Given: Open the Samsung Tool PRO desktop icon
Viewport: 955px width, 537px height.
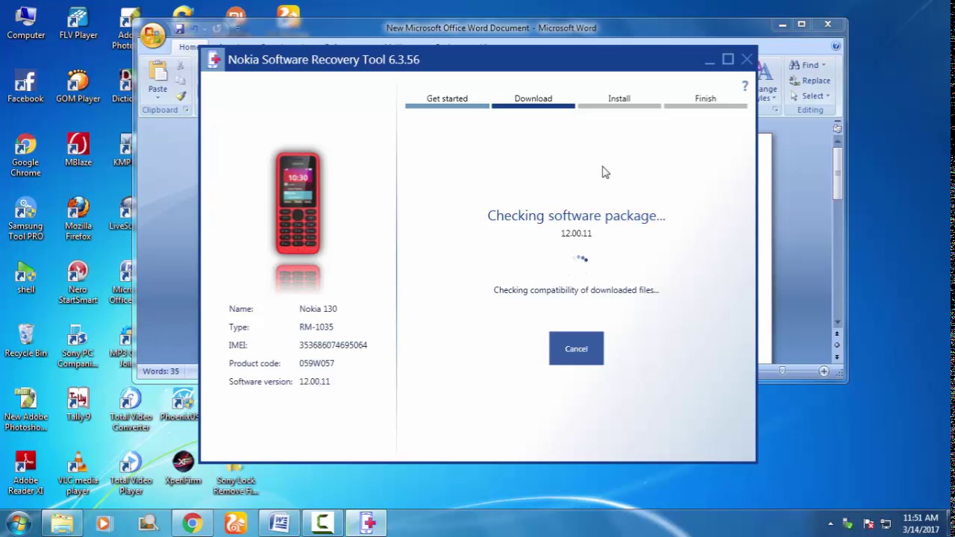Looking at the screenshot, I should (x=25, y=219).
